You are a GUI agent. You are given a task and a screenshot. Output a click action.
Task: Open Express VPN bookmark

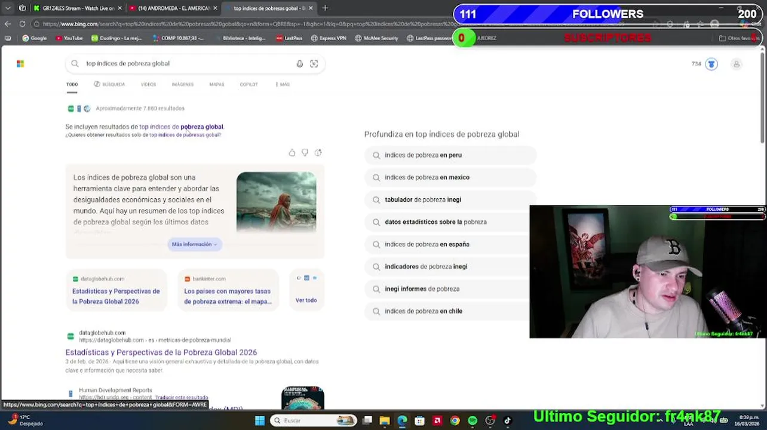click(329, 38)
